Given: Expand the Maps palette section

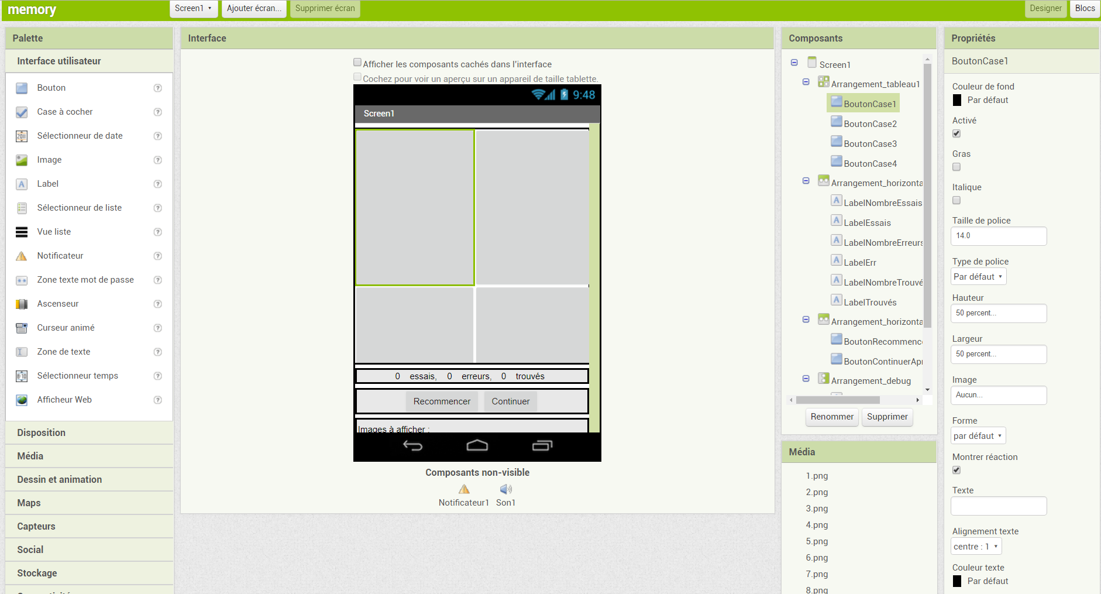Looking at the screenshot, I should click(x=90, y=503).
